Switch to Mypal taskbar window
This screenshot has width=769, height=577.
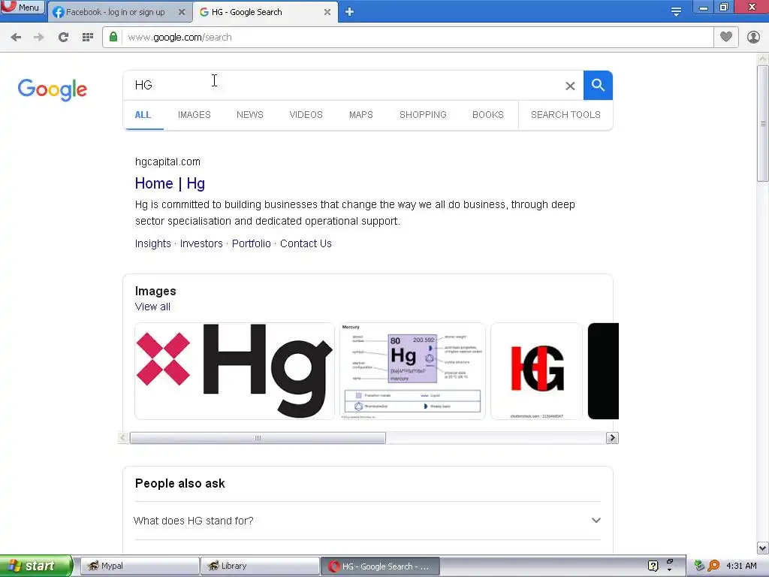coord(139,566)
